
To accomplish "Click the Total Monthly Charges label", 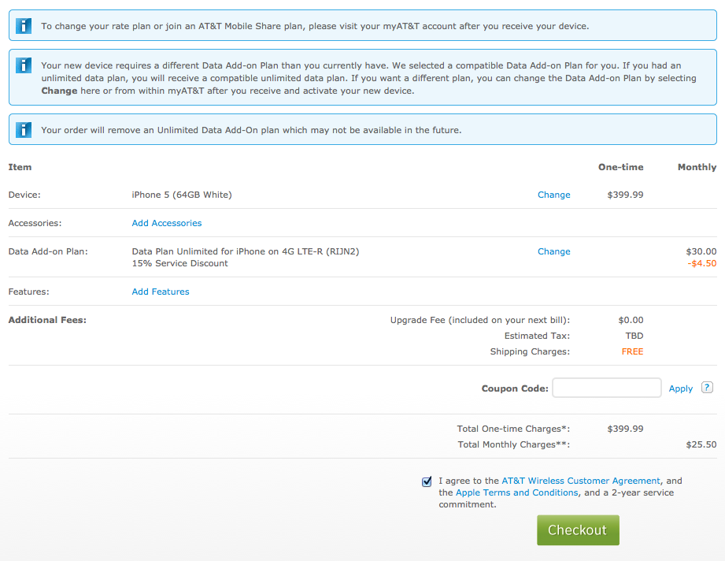I will pos(514,444).
